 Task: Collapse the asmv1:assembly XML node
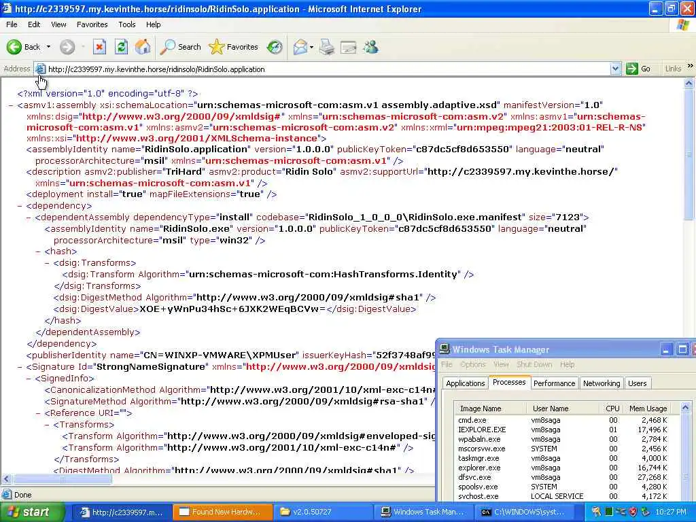coord(11,105)
